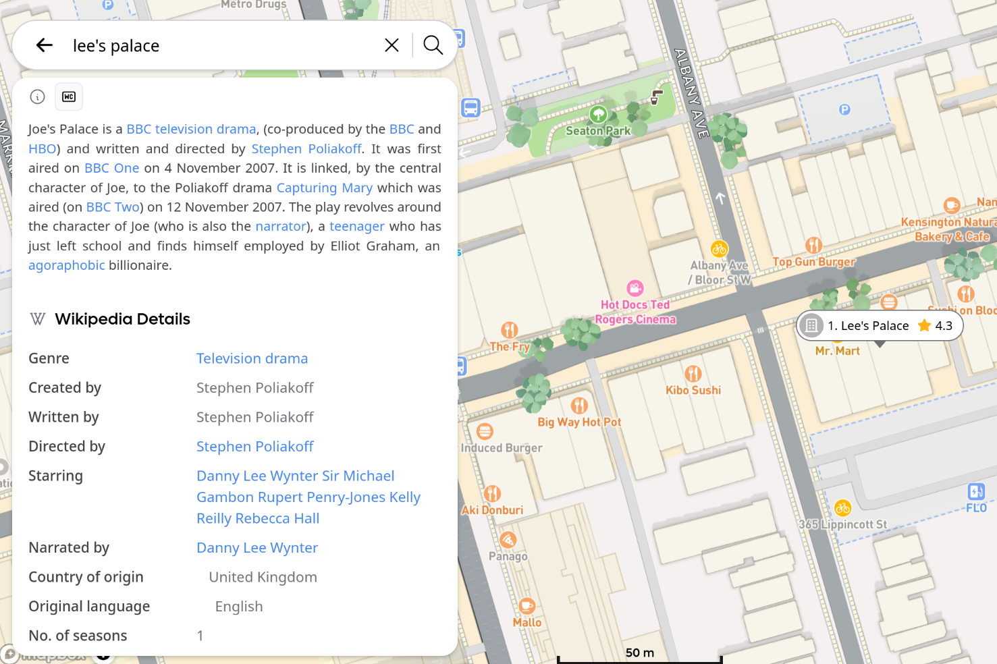Viewport: 997px width, 664px height.
Task: Open the teenager link
Action: click(356, 226)
